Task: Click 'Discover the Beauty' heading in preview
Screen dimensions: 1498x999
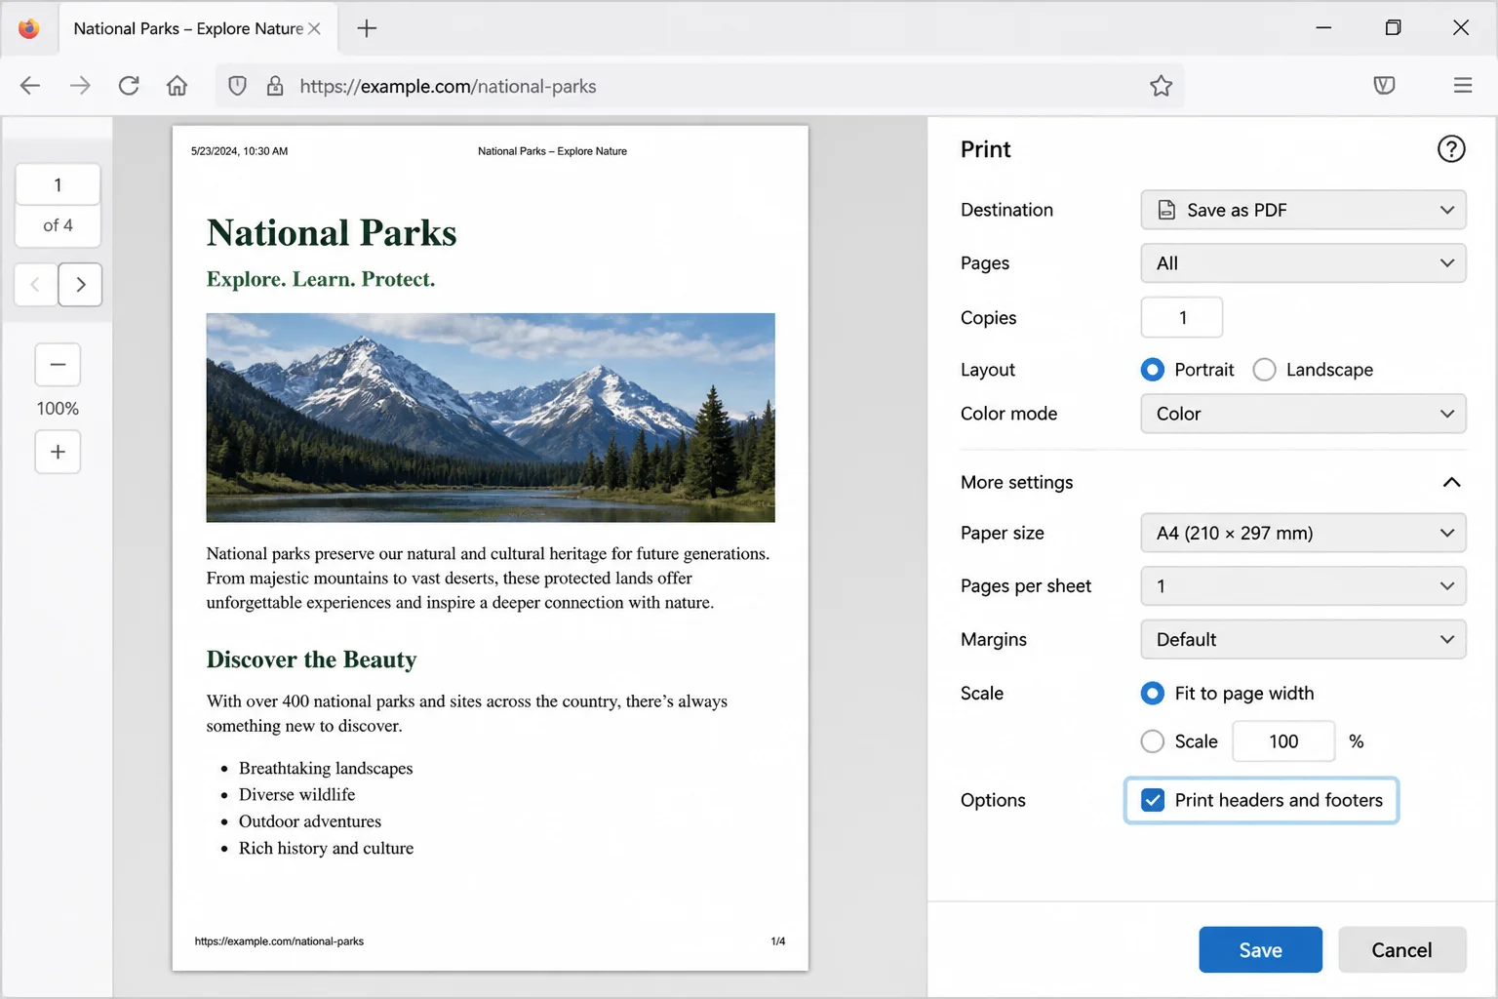Action: coord(311,659)
